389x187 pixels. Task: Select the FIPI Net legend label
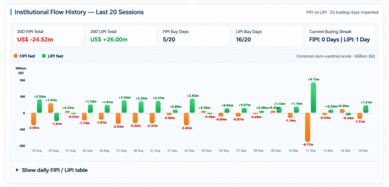coord(27,56)
